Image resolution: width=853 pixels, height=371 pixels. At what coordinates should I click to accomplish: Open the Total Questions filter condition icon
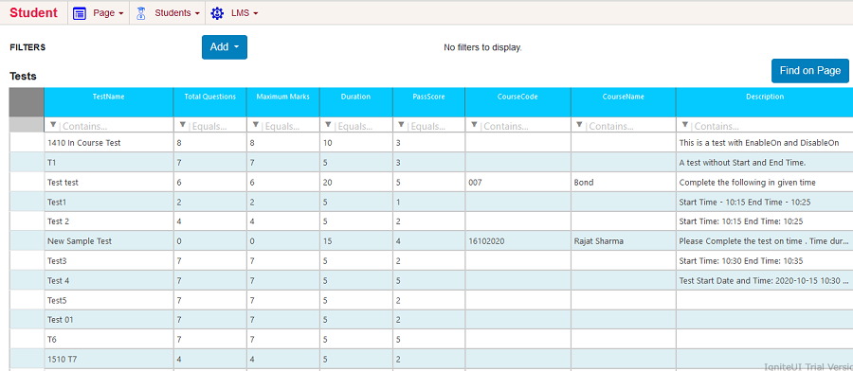[182, 125]
